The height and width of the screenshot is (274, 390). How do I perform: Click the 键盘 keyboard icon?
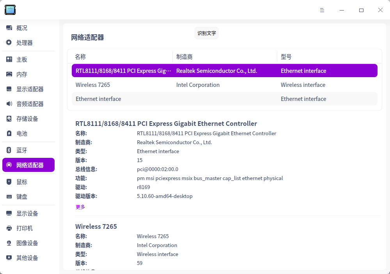point(9,197)
